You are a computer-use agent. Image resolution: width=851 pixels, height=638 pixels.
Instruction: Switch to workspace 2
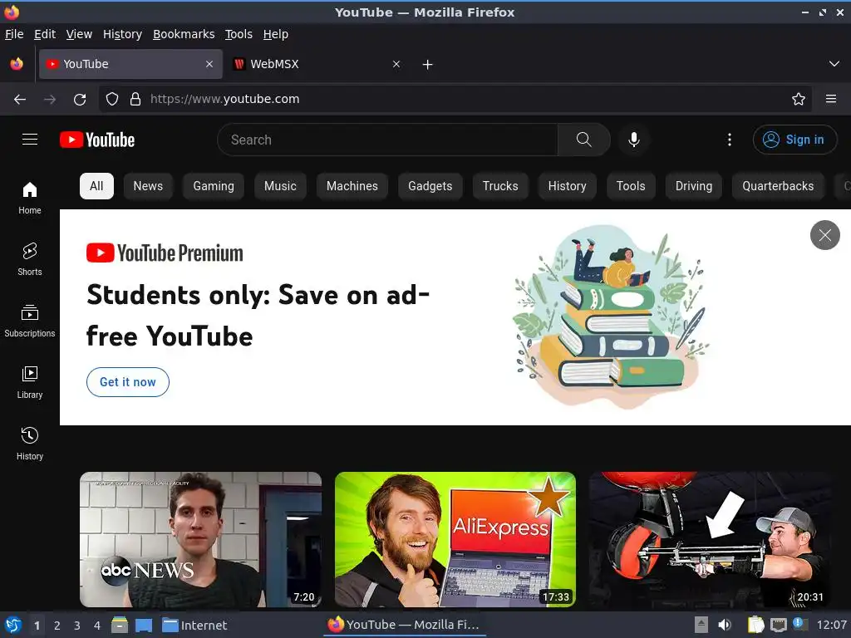(x=57, y=626)
